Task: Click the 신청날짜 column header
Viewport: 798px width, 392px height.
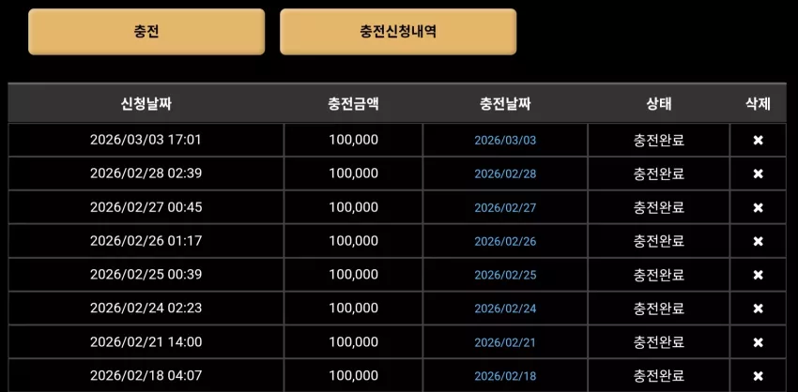Action: click(x=146, y=104)
